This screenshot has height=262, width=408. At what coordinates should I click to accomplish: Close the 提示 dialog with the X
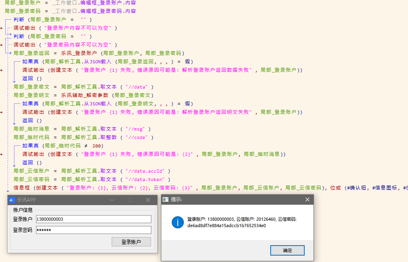(308, 199)
